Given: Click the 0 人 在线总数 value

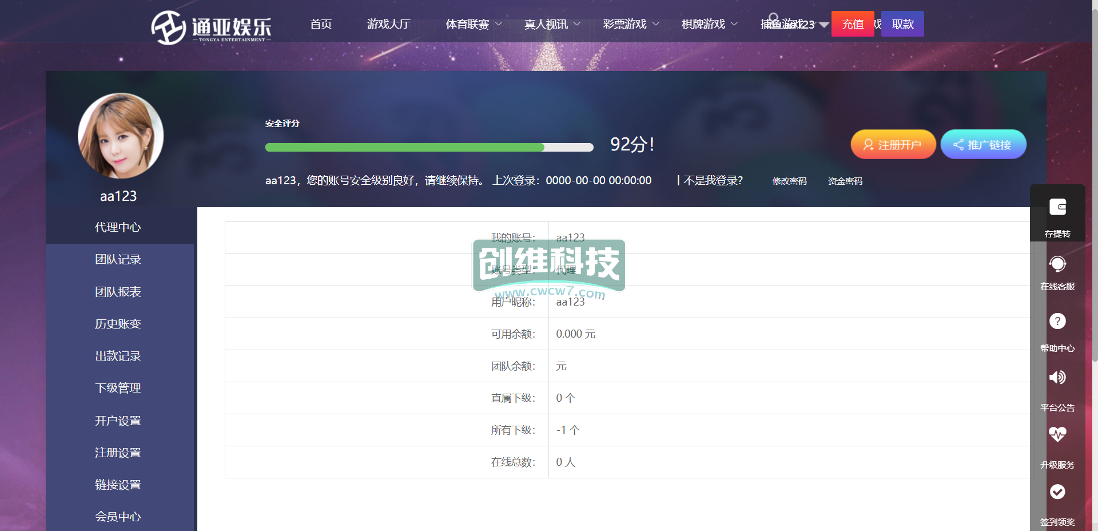Looking at the screenshot, I should click(x=566, y=462).
